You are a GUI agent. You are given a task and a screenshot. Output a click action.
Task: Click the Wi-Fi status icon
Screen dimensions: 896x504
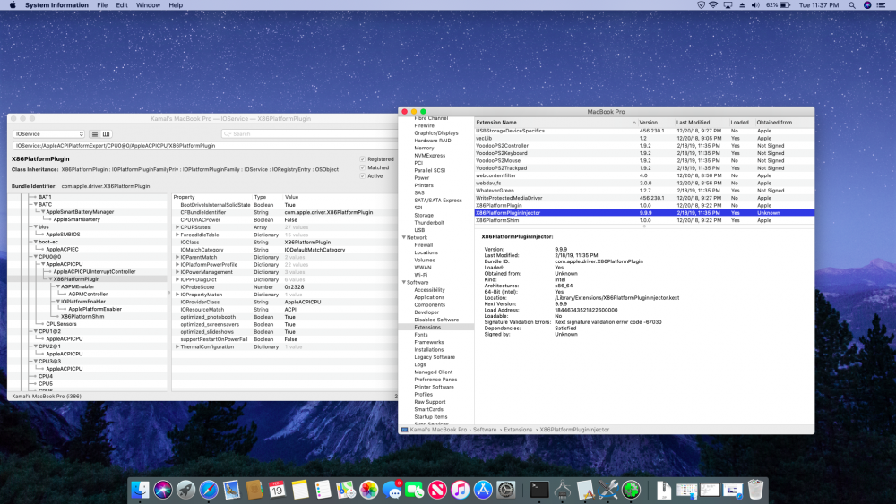coord(713,5)
